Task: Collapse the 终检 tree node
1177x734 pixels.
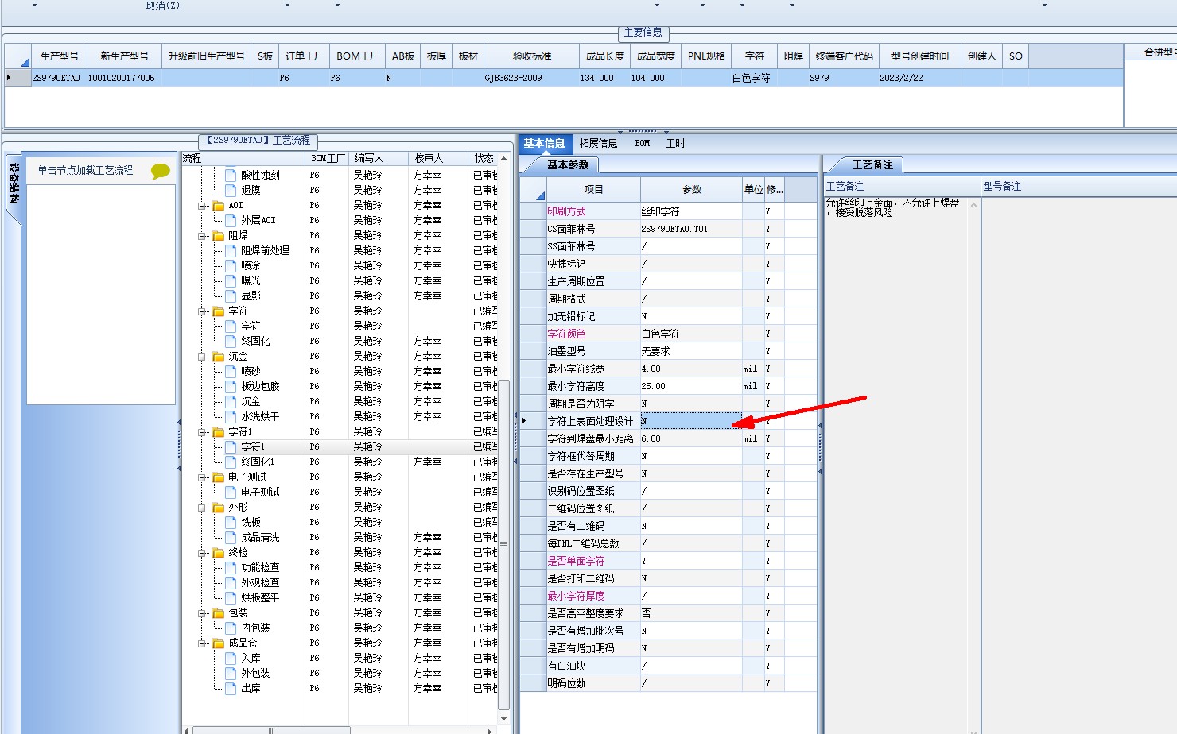Action: [x=202, y=553]
